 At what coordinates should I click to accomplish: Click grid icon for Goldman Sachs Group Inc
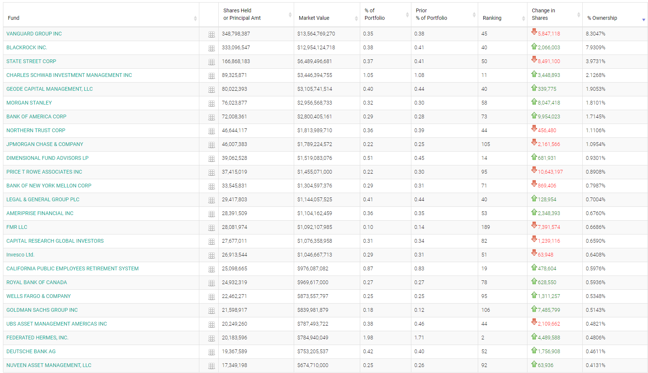click(212, 311)
